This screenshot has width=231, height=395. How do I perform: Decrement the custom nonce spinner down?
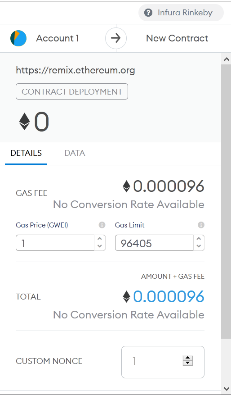(188, 363)
